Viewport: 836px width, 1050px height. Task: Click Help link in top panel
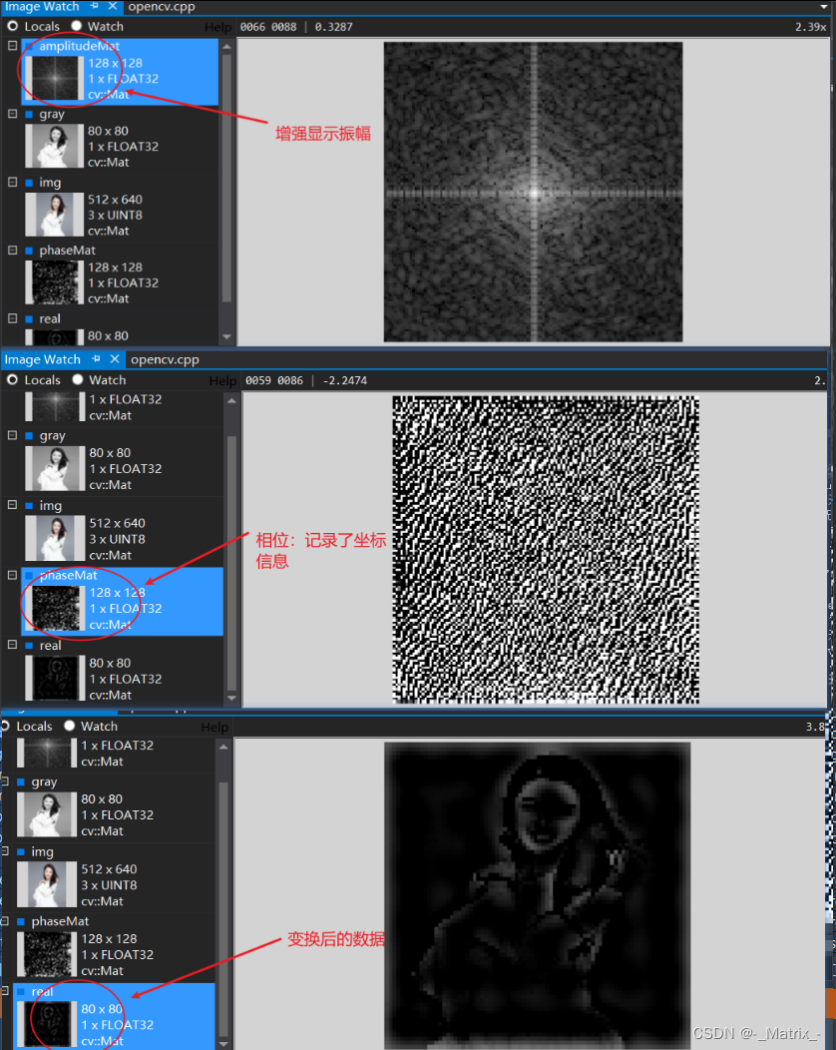pyautogui.click(x=217, y=28)
